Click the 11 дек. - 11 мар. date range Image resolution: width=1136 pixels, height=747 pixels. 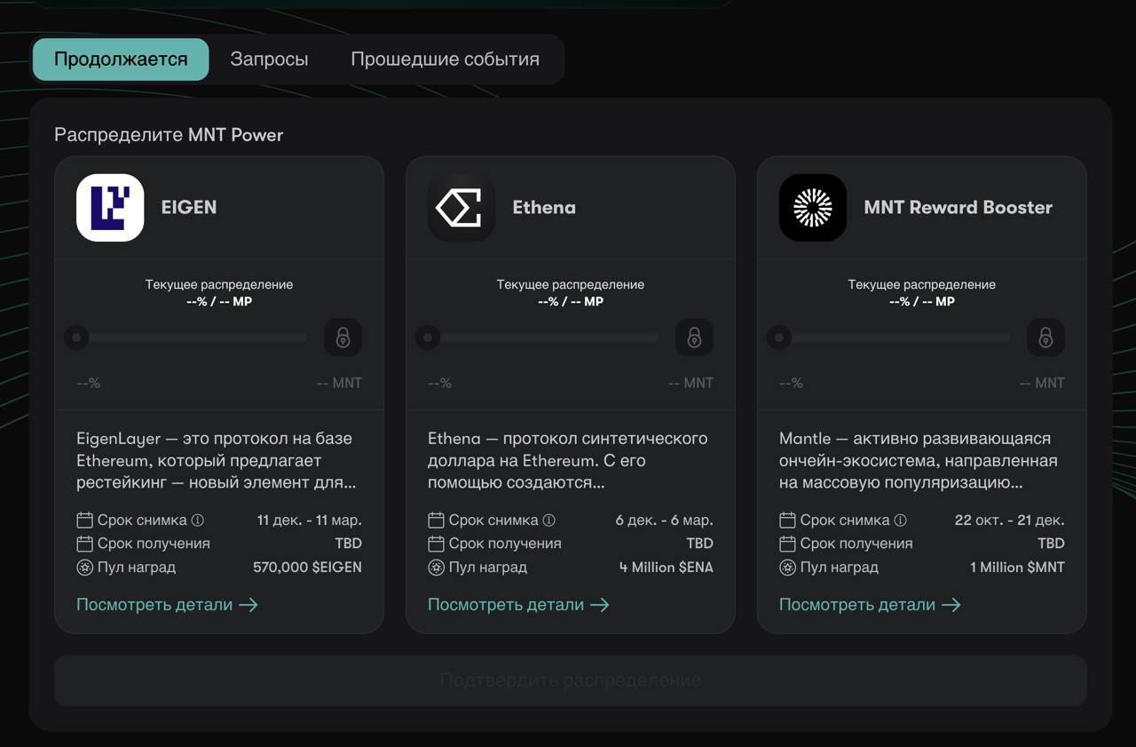coord(310,521)
